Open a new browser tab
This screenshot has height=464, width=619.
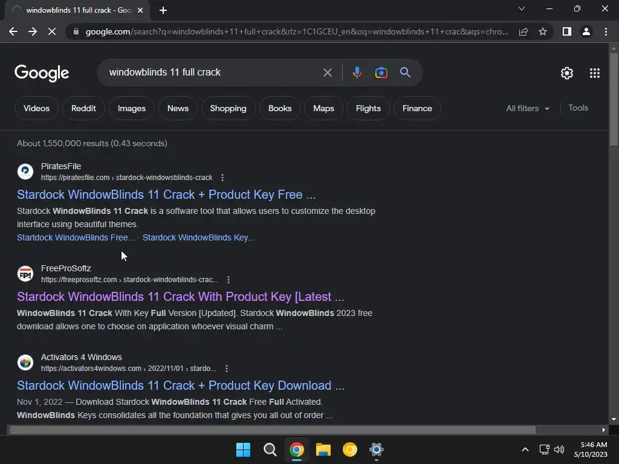[163, 10]
